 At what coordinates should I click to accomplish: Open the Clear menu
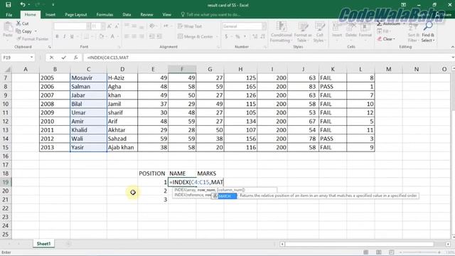[386, 39]
